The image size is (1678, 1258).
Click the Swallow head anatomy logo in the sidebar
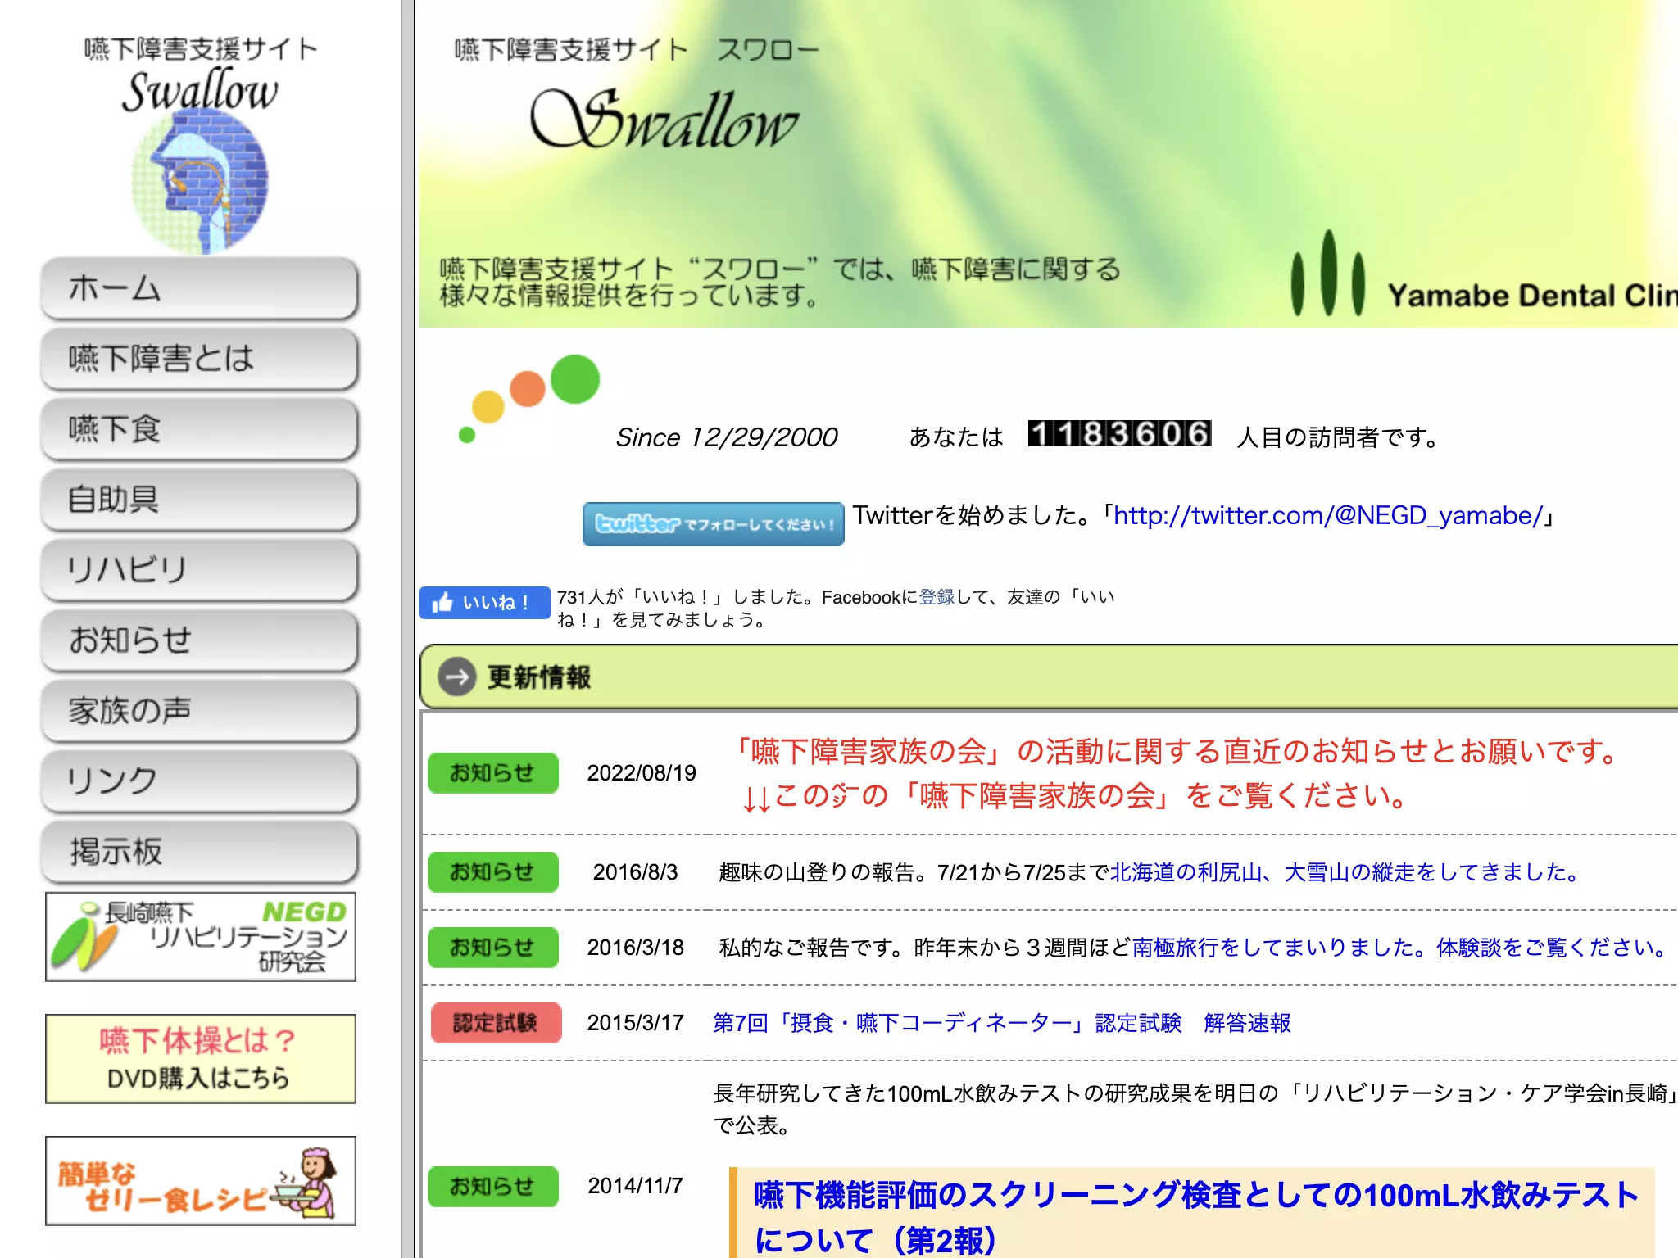[x=200, y=182]
